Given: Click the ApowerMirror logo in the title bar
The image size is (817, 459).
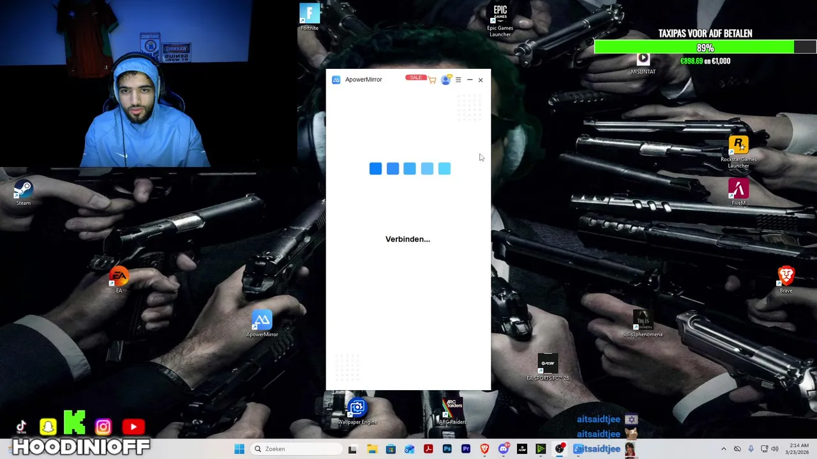Looking at the screenshot, I should click(336, 80).
